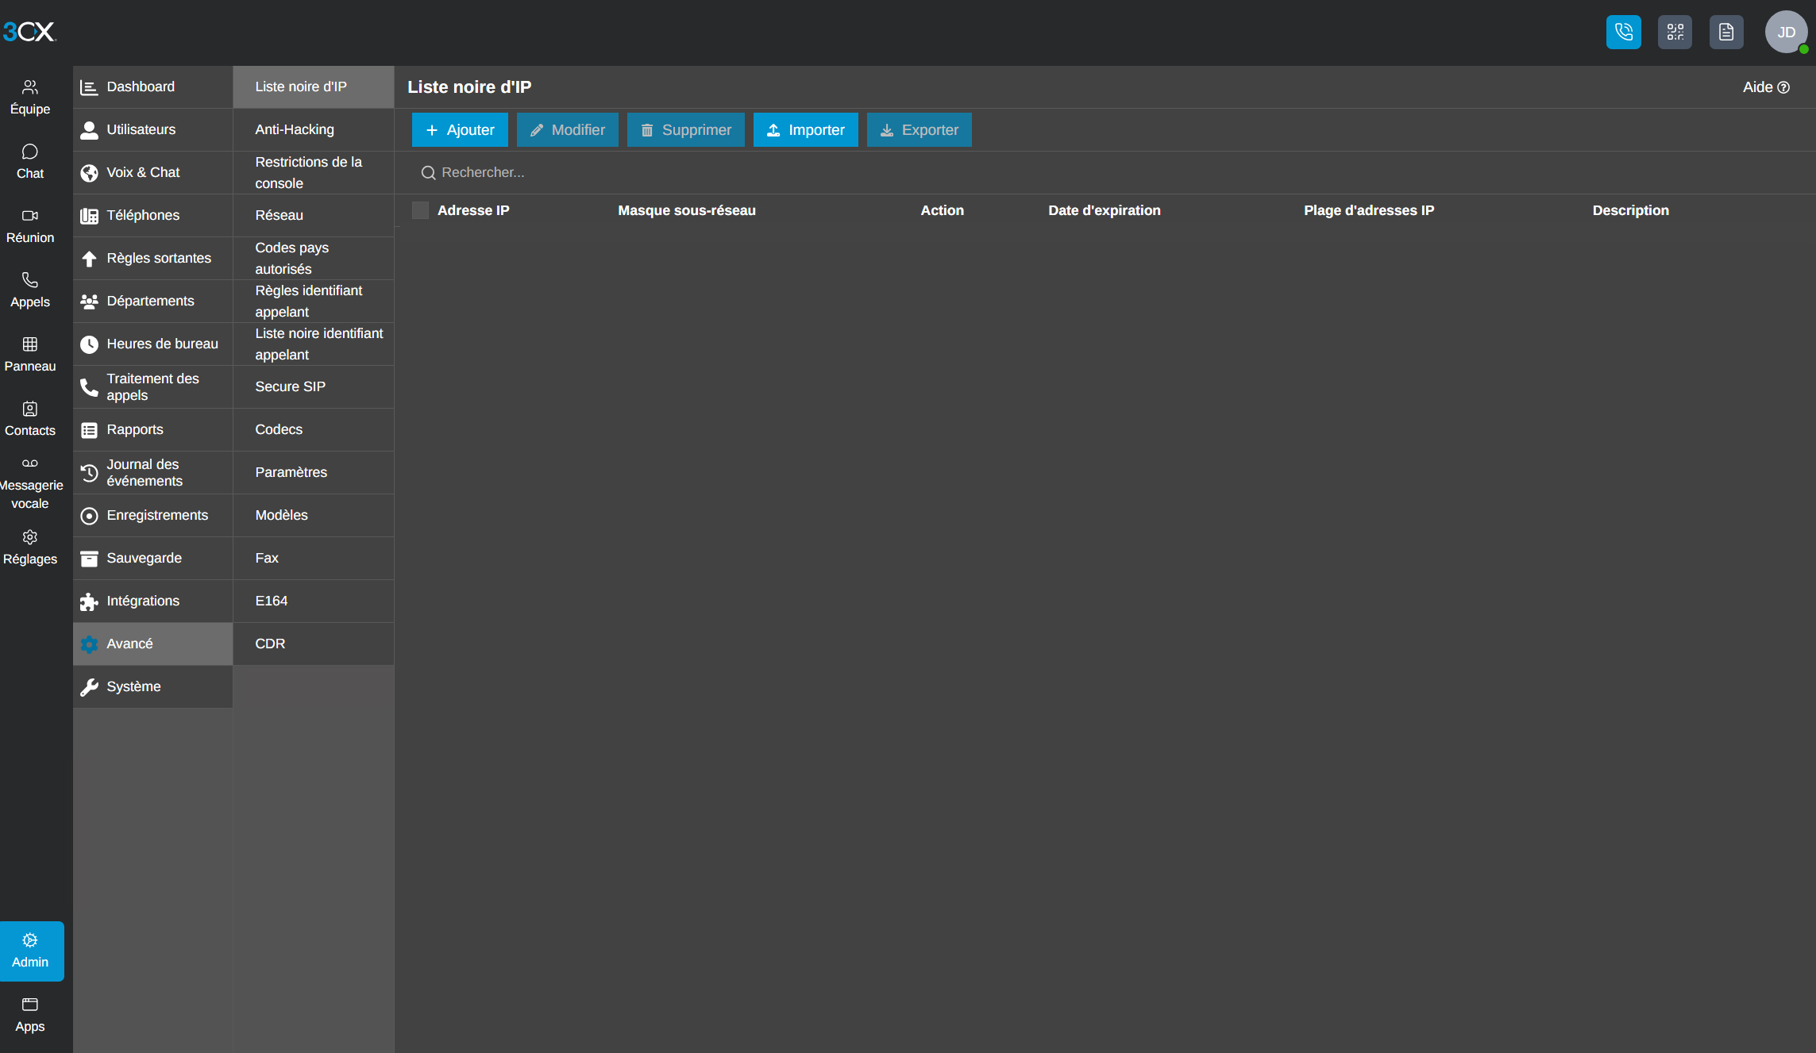Open Heures de bureau
This screenshot has height=1053, width=1816.
click(153, 344)
